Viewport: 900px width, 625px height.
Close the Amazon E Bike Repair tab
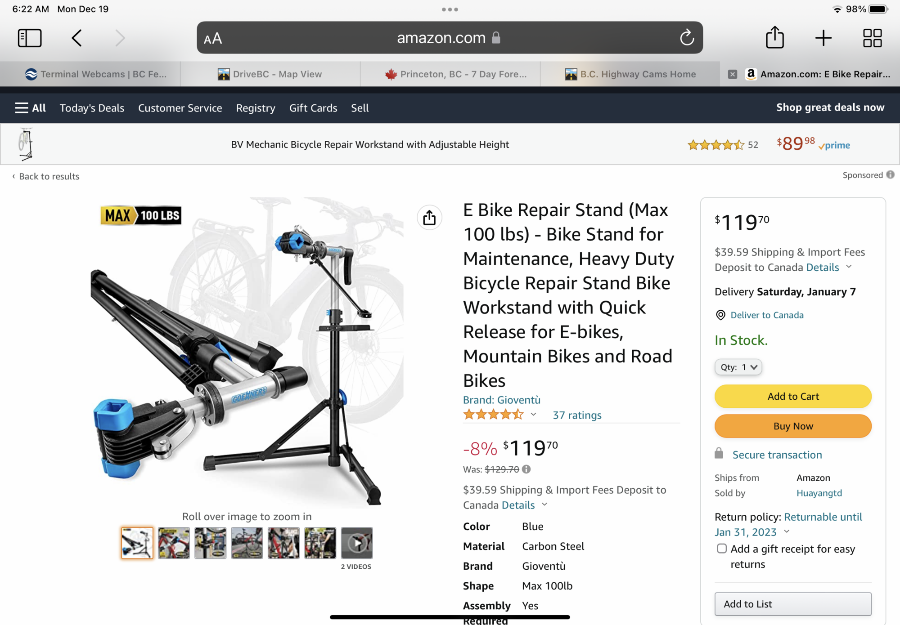coord(733,74)
